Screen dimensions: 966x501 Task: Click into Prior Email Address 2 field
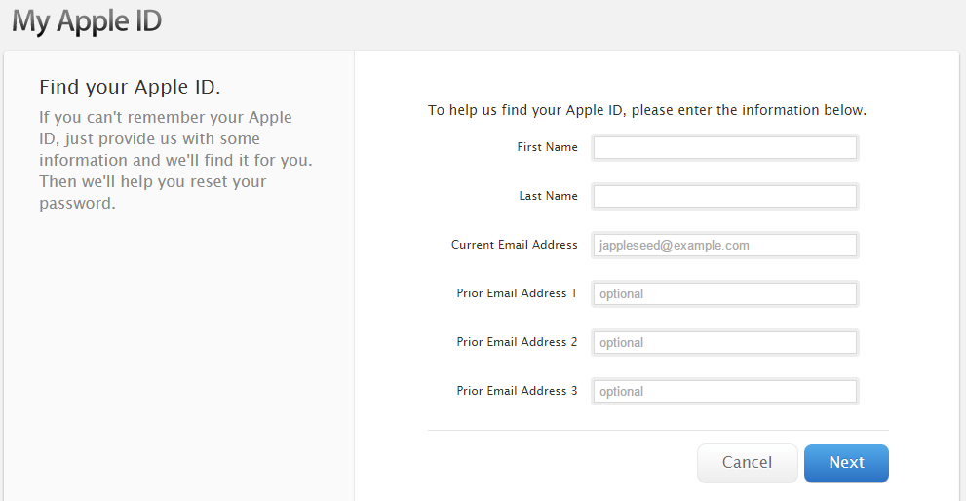coord(724,342)
